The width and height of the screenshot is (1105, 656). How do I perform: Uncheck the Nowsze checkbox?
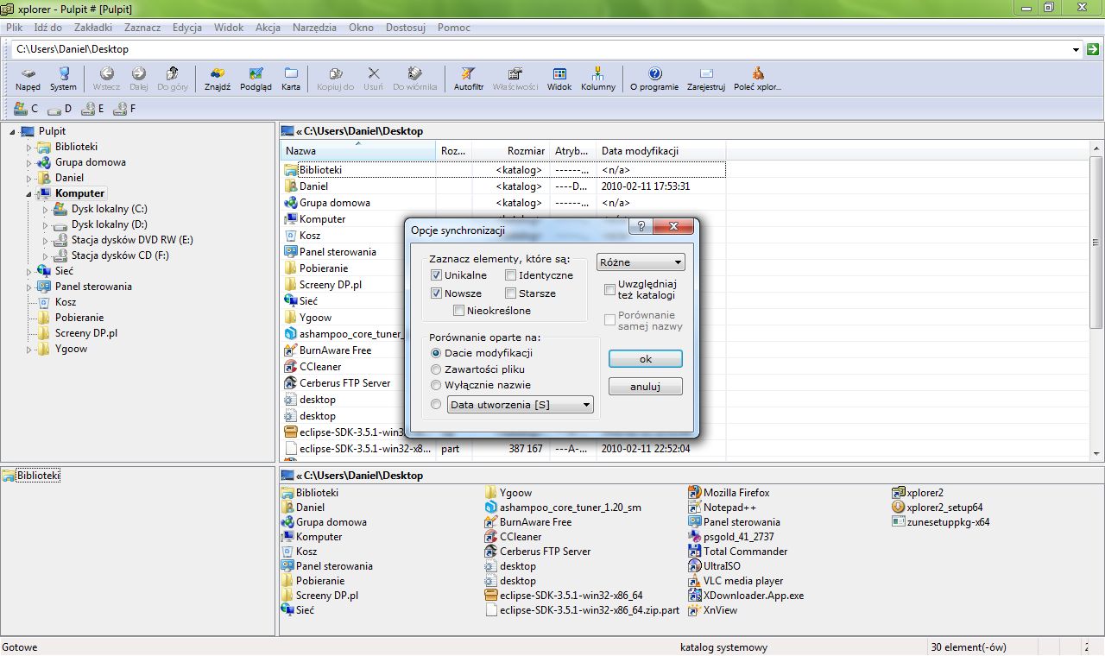coord(437,293)
